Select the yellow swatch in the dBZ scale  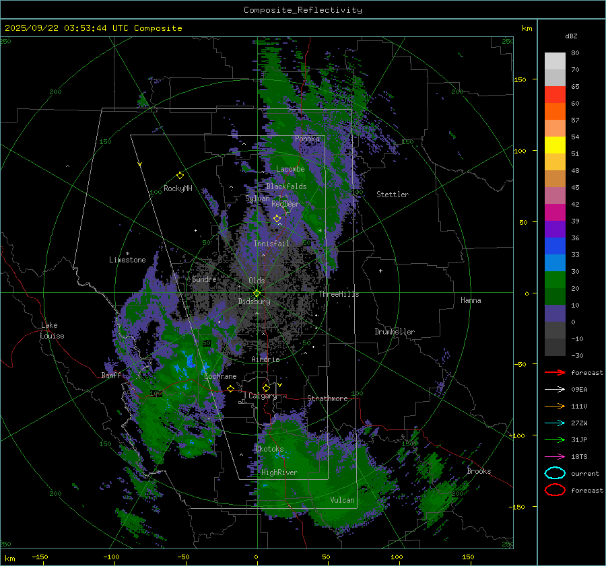click(555, 145)
